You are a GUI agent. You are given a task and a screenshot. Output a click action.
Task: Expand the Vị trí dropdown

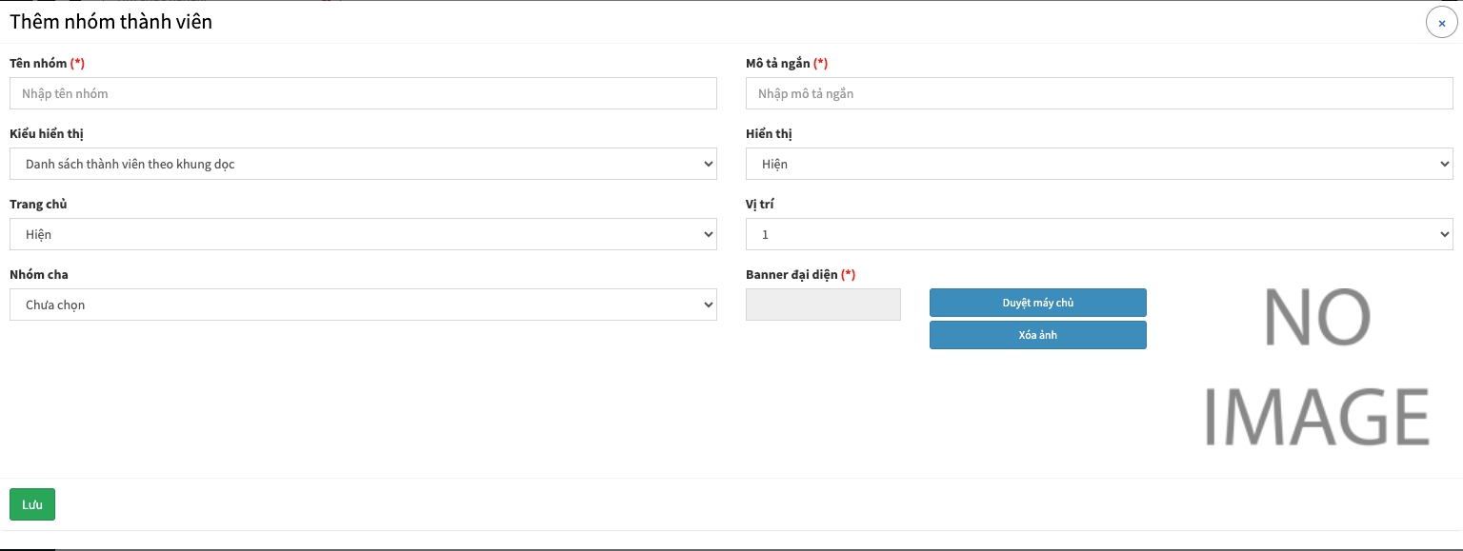(x=1099, y=234)
